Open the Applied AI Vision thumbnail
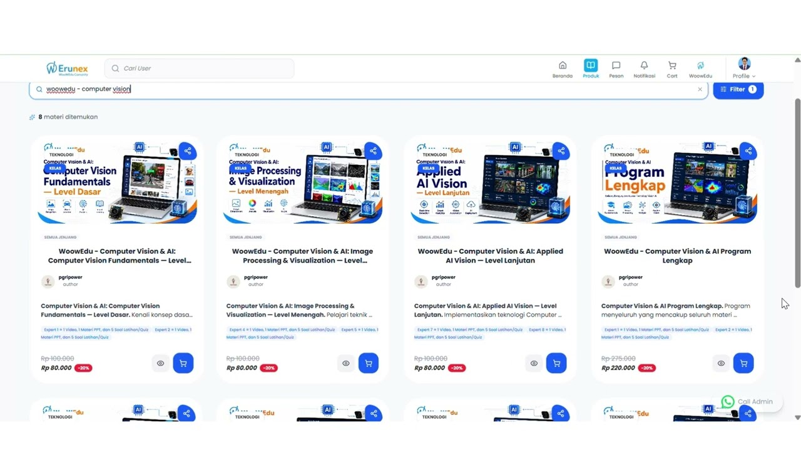 491,182
